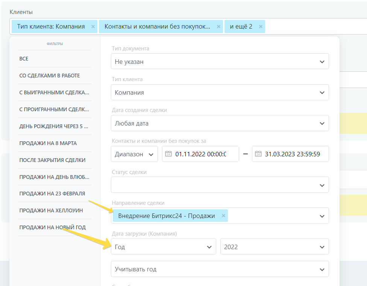Remove 'Контакты и компании без покупок' filter tag

(x=218, y=27)
